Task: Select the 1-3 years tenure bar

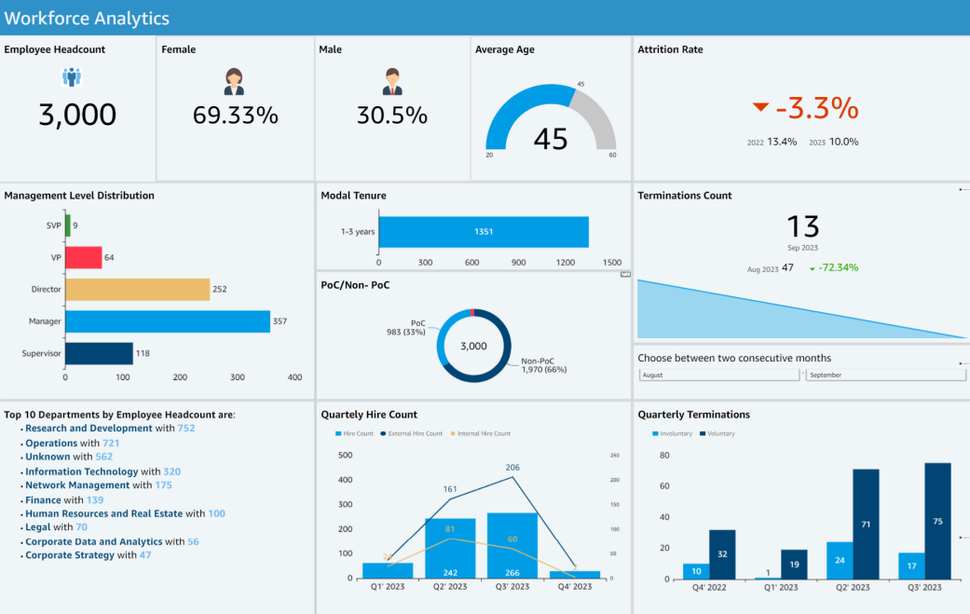Action: point(484,232)
